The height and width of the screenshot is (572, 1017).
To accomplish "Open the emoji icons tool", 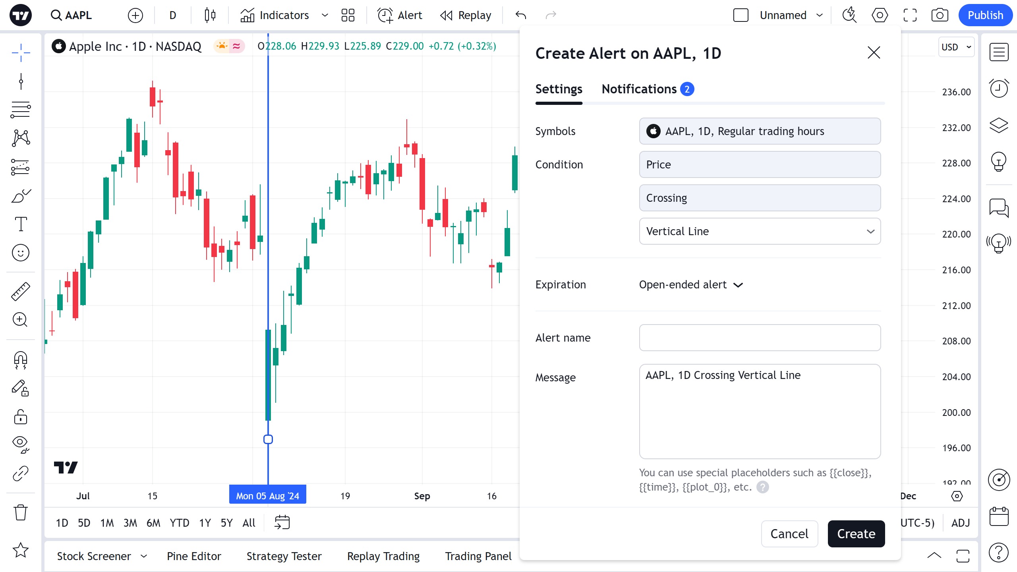I will [x=21, y=253].
